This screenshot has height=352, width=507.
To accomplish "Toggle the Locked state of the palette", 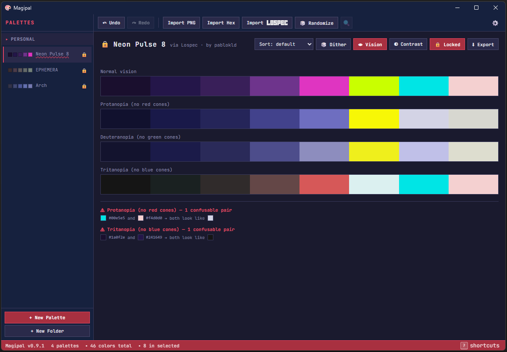I will pos(447,44).
